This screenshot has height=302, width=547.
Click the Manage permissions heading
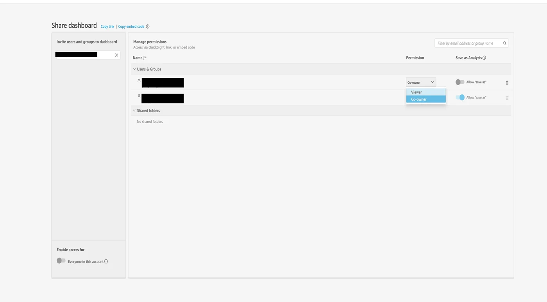(150, 42)
